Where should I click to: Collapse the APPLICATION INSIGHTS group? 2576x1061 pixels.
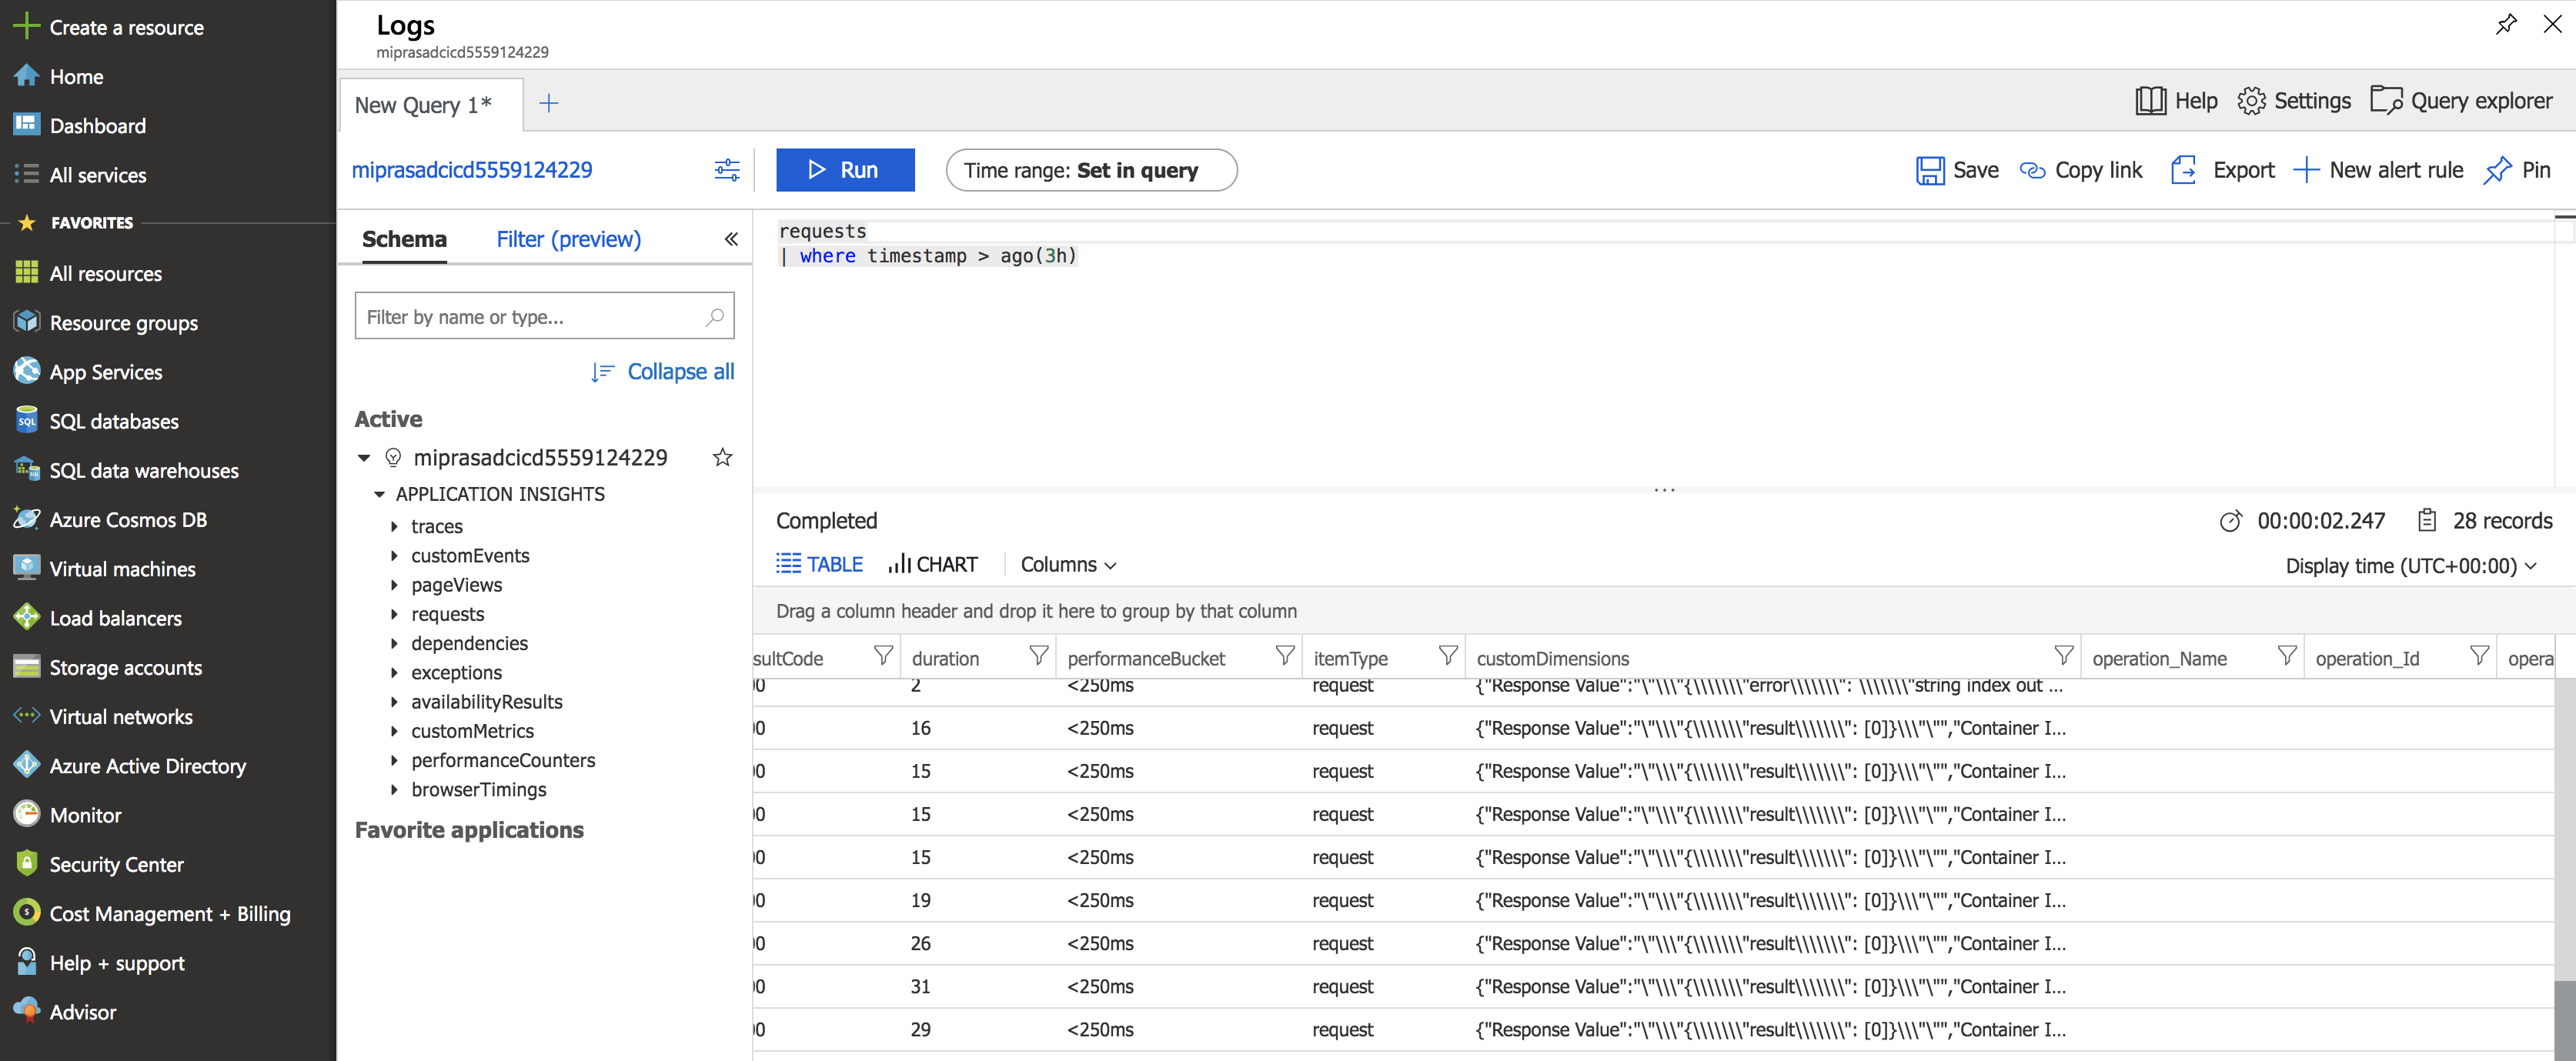(x=379, y=494)
